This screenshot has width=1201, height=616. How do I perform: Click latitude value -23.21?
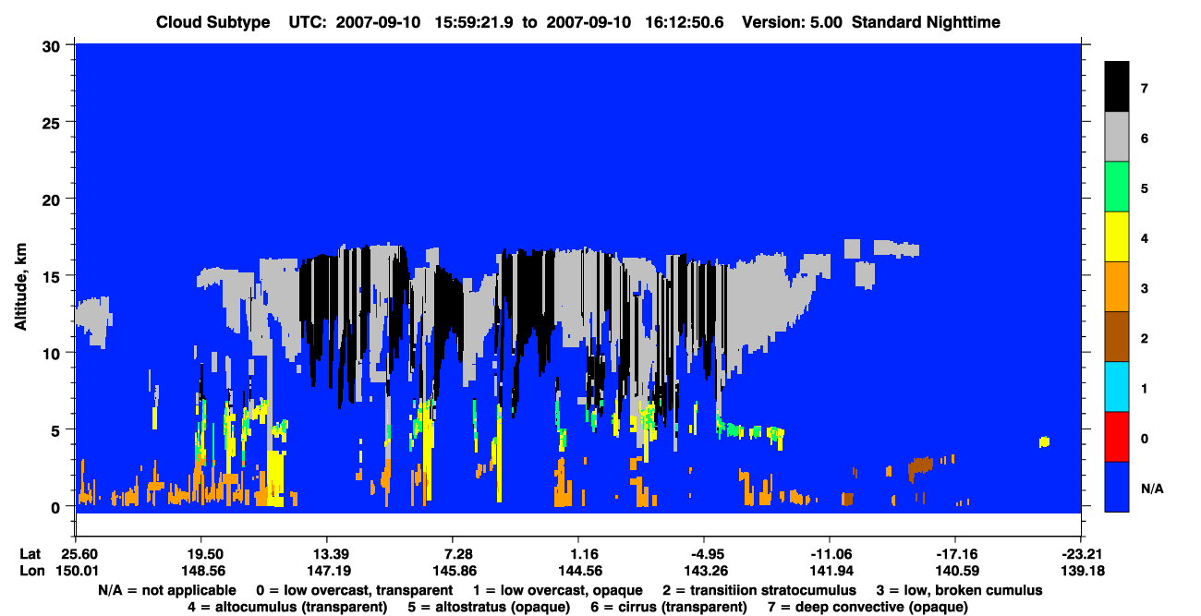coord(1081,553)
